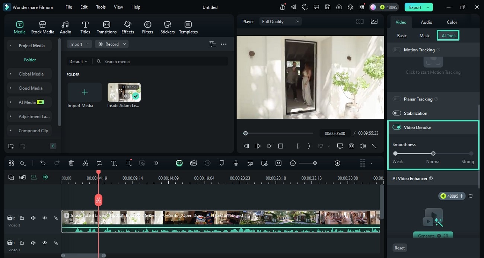Click the player progress slider handle

click(245, 133)
